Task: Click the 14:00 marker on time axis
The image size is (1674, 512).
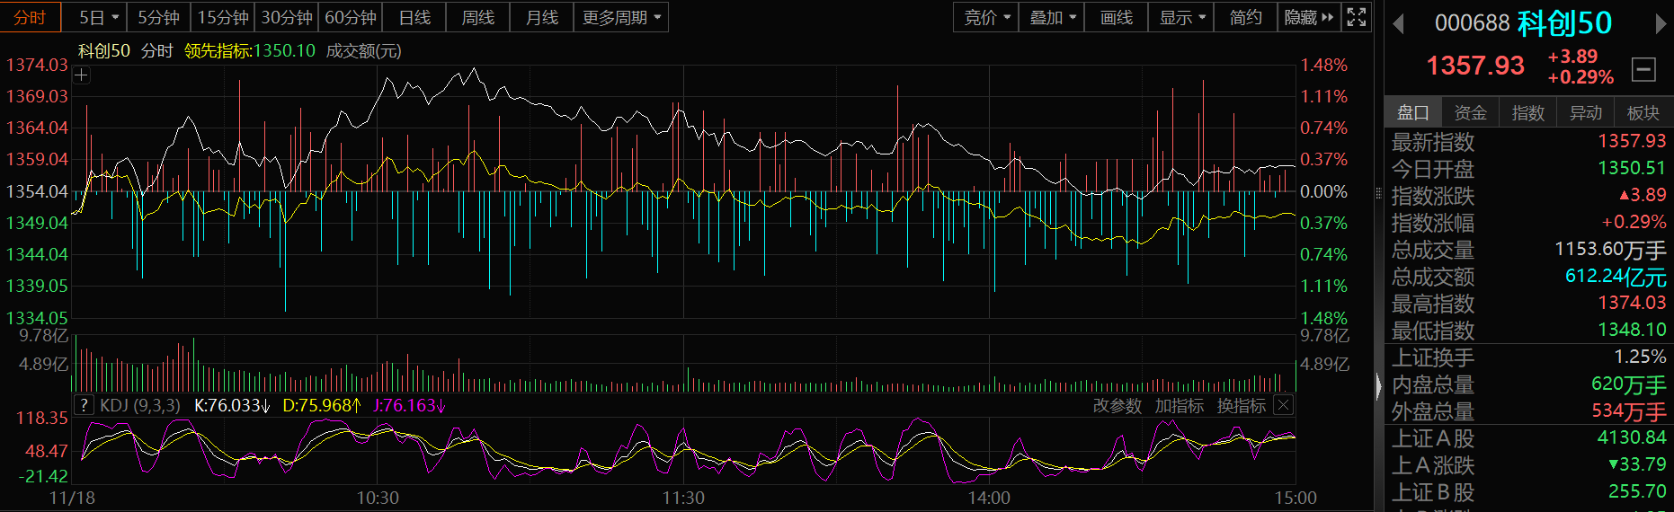Action: click(989, 498)
